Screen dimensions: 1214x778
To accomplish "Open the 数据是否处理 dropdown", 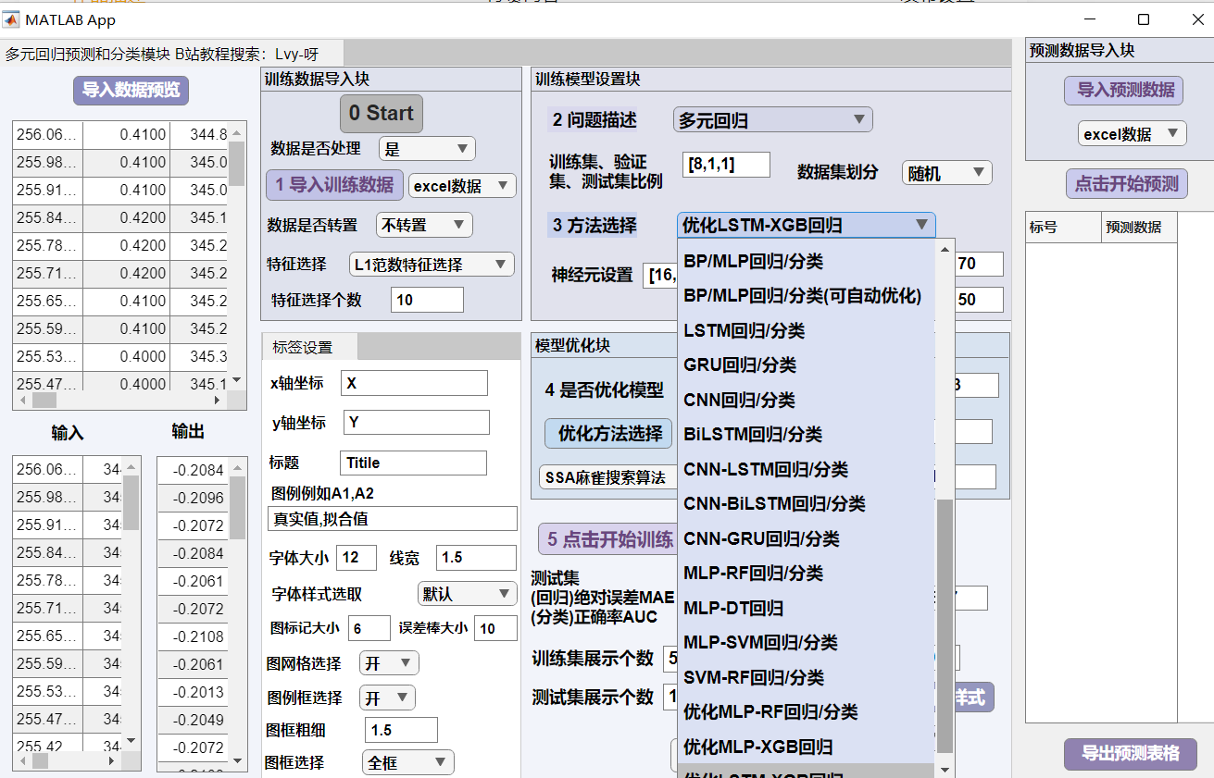I will (x=426, y=149).
